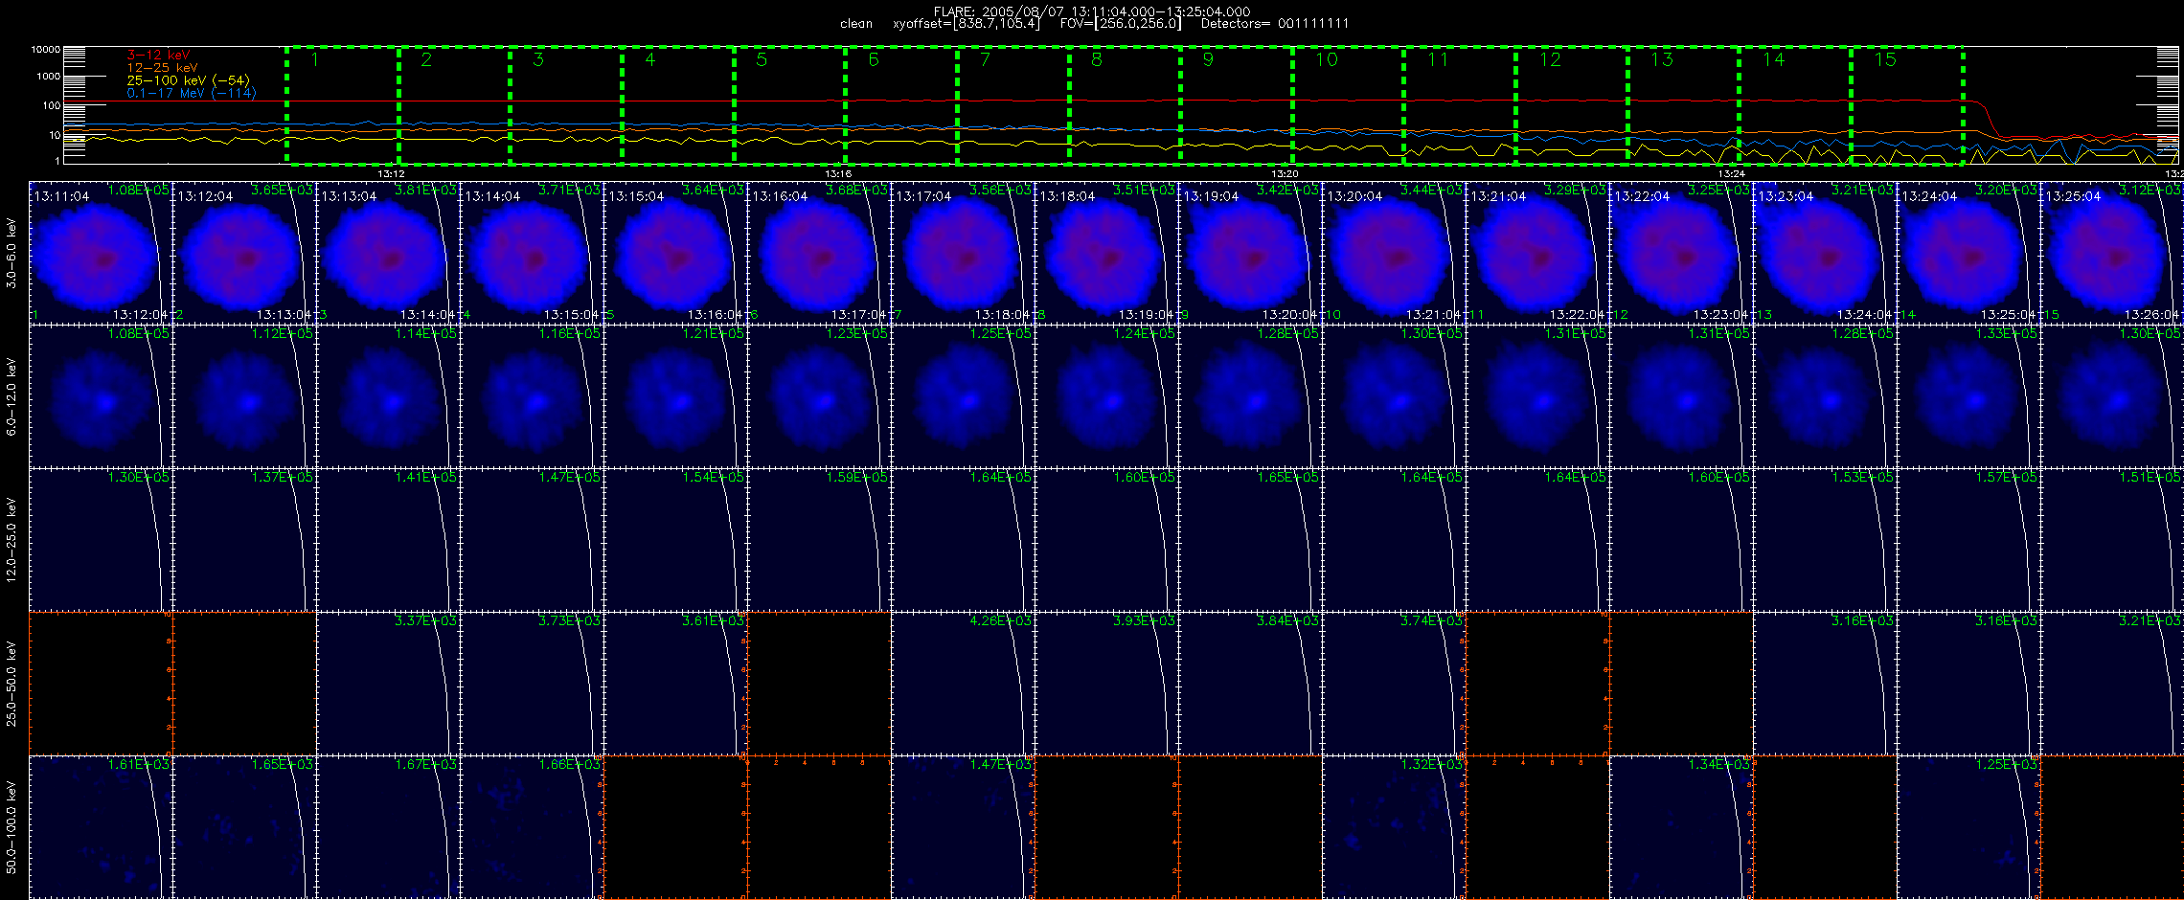Image resolution: width=2184 pixels, height=900 pixels.
Task: Click the 'Detectors= 001111111' header text
Action: [x=1275, y=24]
